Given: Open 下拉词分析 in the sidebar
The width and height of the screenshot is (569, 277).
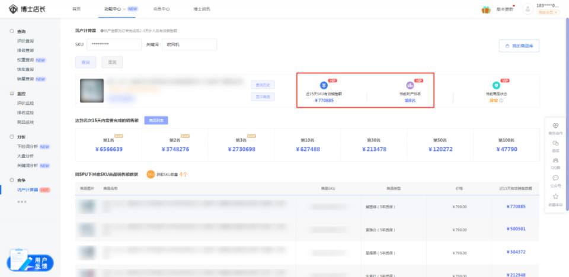Looking at the screenshot, I should coord(28,146).
